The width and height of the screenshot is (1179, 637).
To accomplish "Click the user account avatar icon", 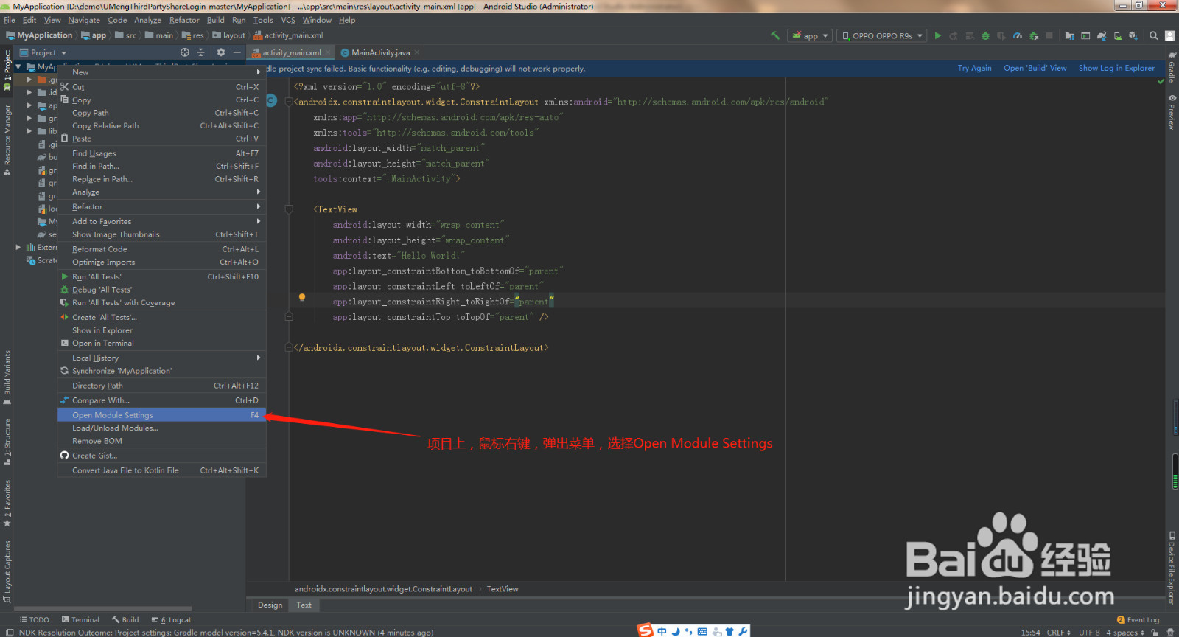I will point(1169,35).
